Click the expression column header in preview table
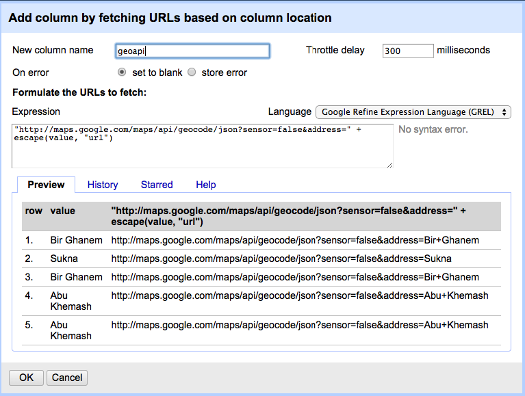 [288, 216]
